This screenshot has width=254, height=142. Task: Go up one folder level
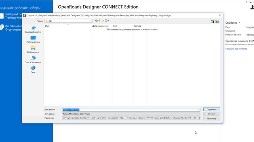[x=100, y=21]
